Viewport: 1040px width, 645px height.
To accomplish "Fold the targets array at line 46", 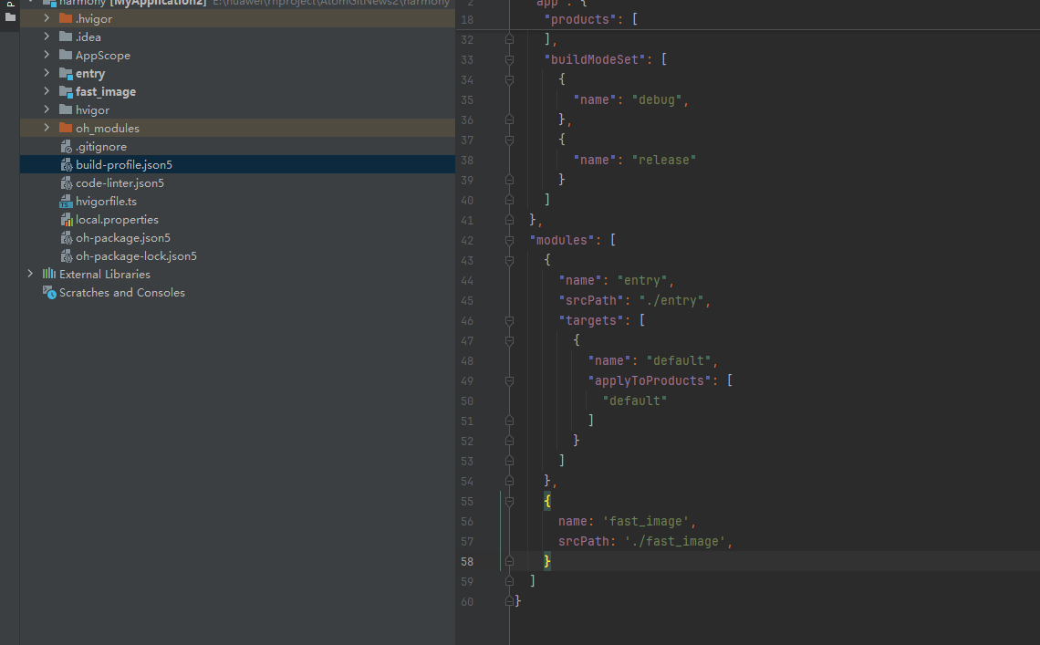I will pyautogui.click(x=509, y=320).
